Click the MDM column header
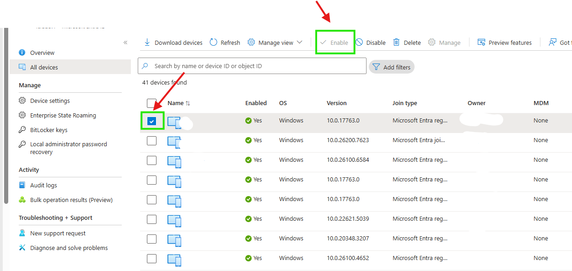The width and height of the screenshot is (572, 271). 541,103
